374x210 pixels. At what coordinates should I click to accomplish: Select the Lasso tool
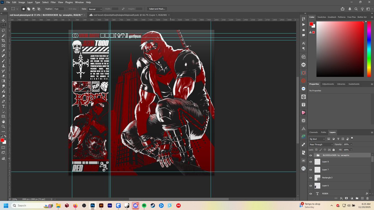3,30
